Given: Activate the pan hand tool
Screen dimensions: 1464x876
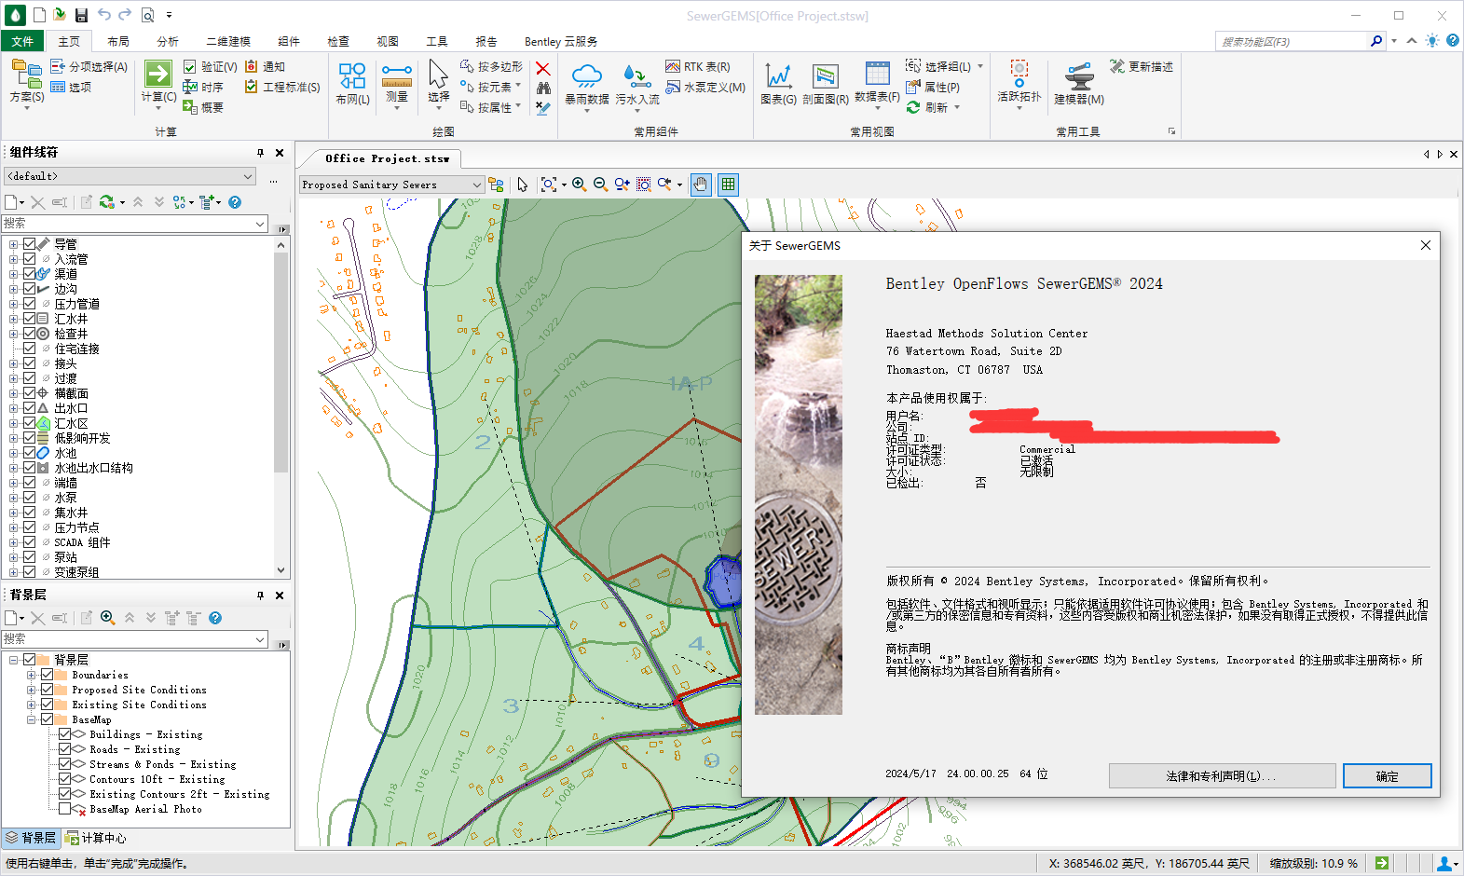Looking at the screenshot, I should [x=701, y=185].
